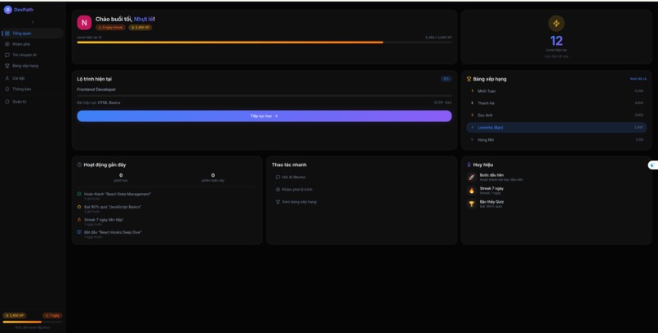
Task: Click the 2,450 XP badge under the greeting
Action: 140,28
